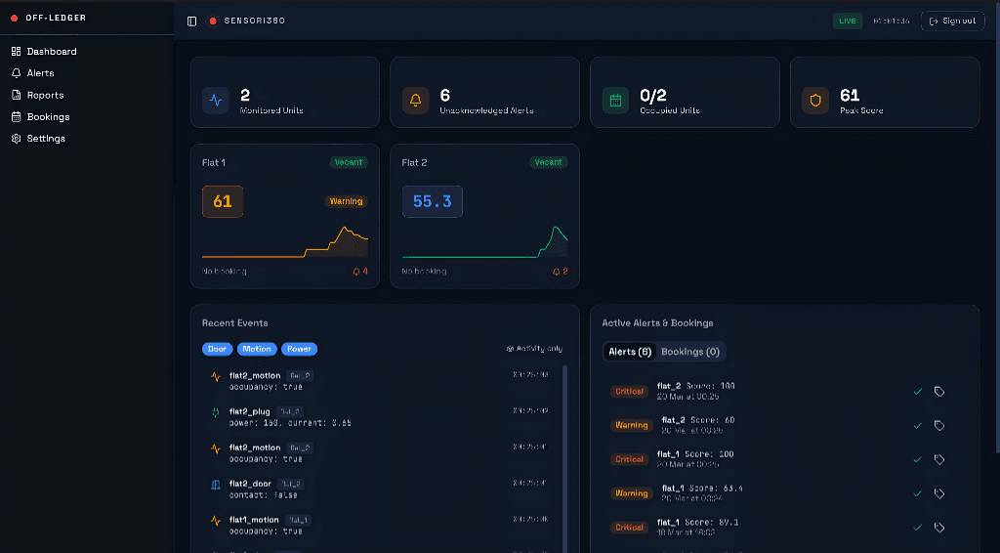Tag the flat_2 Score 100 critical alert
The image size is (1000, 553).
click(939, 392)
